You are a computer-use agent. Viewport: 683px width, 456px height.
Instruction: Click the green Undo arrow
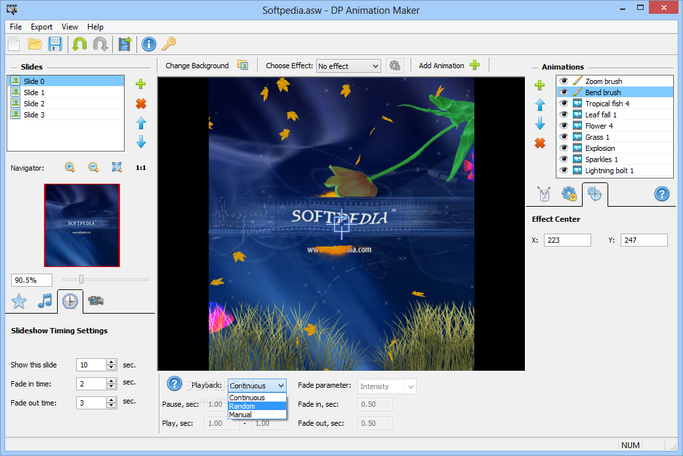pos(79,44)
